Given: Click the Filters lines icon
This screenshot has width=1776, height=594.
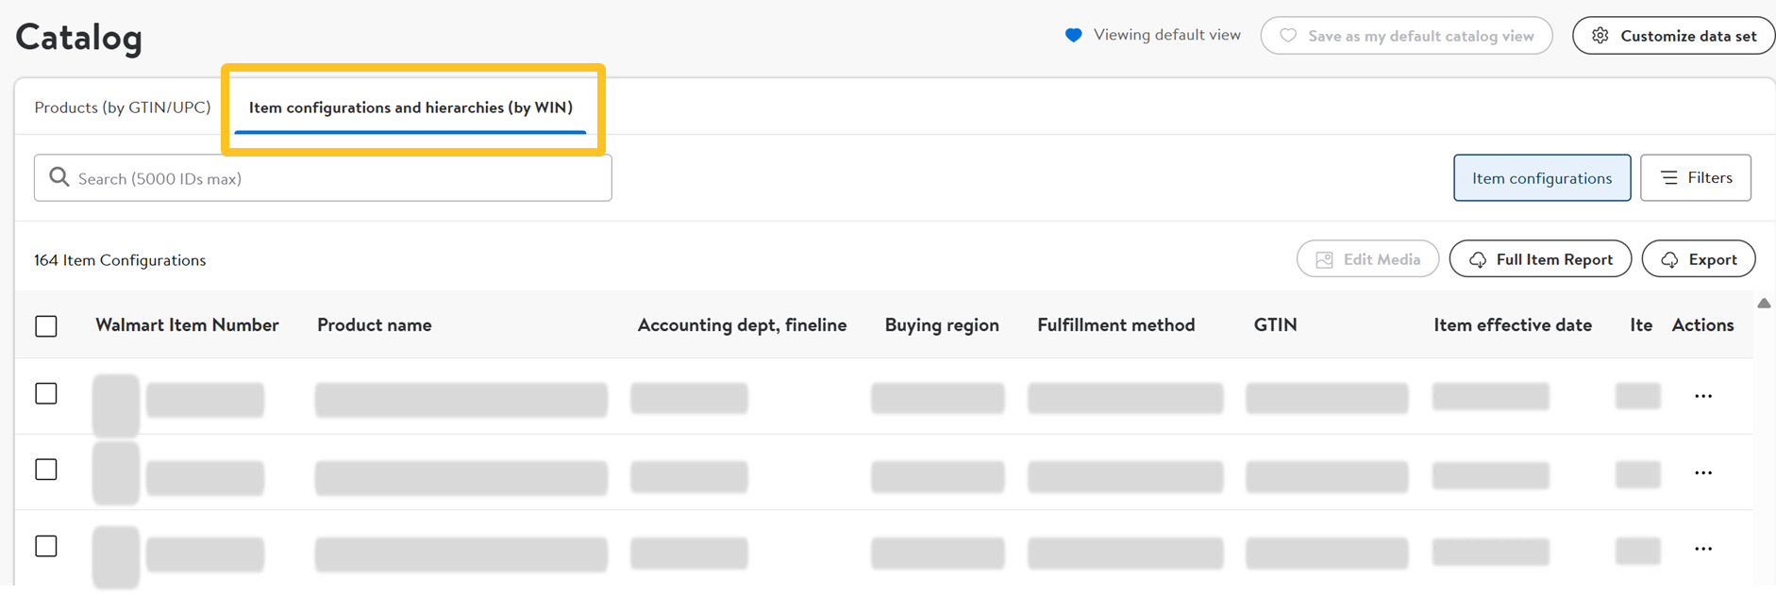Looking at the screenshot, I should tap(1669, 177).
